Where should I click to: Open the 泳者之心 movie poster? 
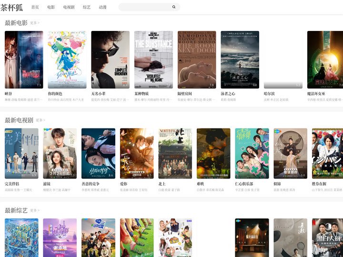(x=240, y=59)
